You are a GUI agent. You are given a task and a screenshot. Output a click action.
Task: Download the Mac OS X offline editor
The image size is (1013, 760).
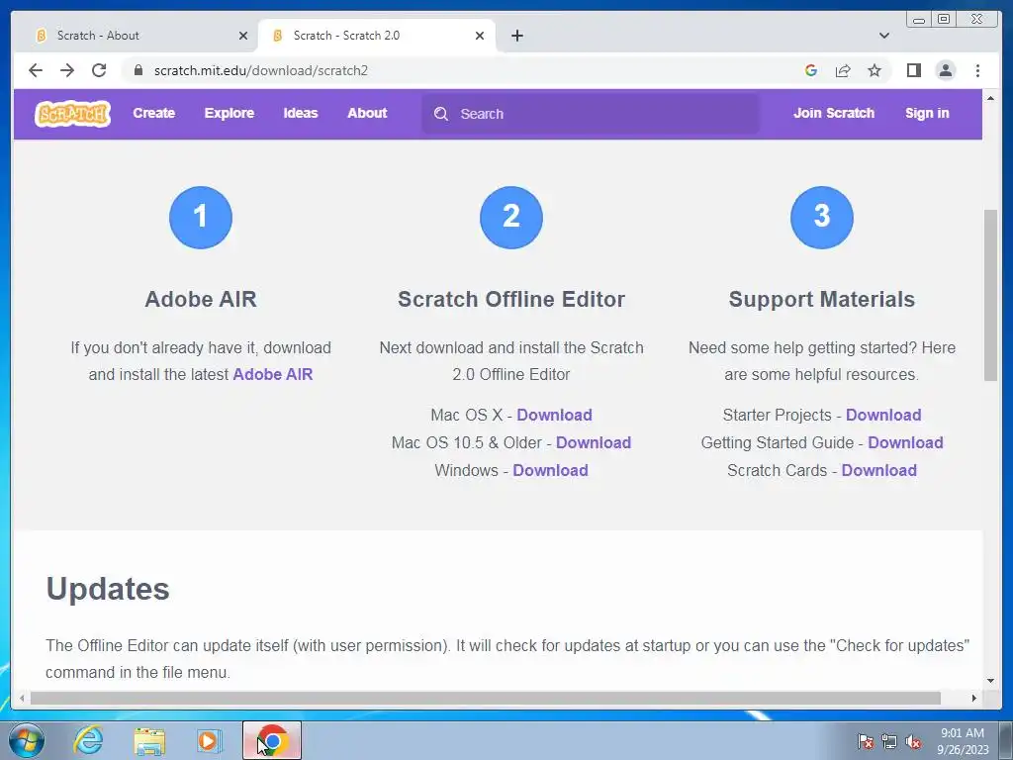[554, 415]
